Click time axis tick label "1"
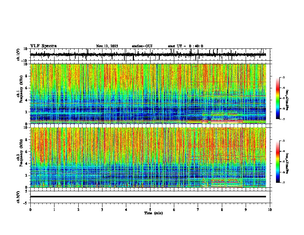This screenshot has width=304, height=235. click(54, 210)
